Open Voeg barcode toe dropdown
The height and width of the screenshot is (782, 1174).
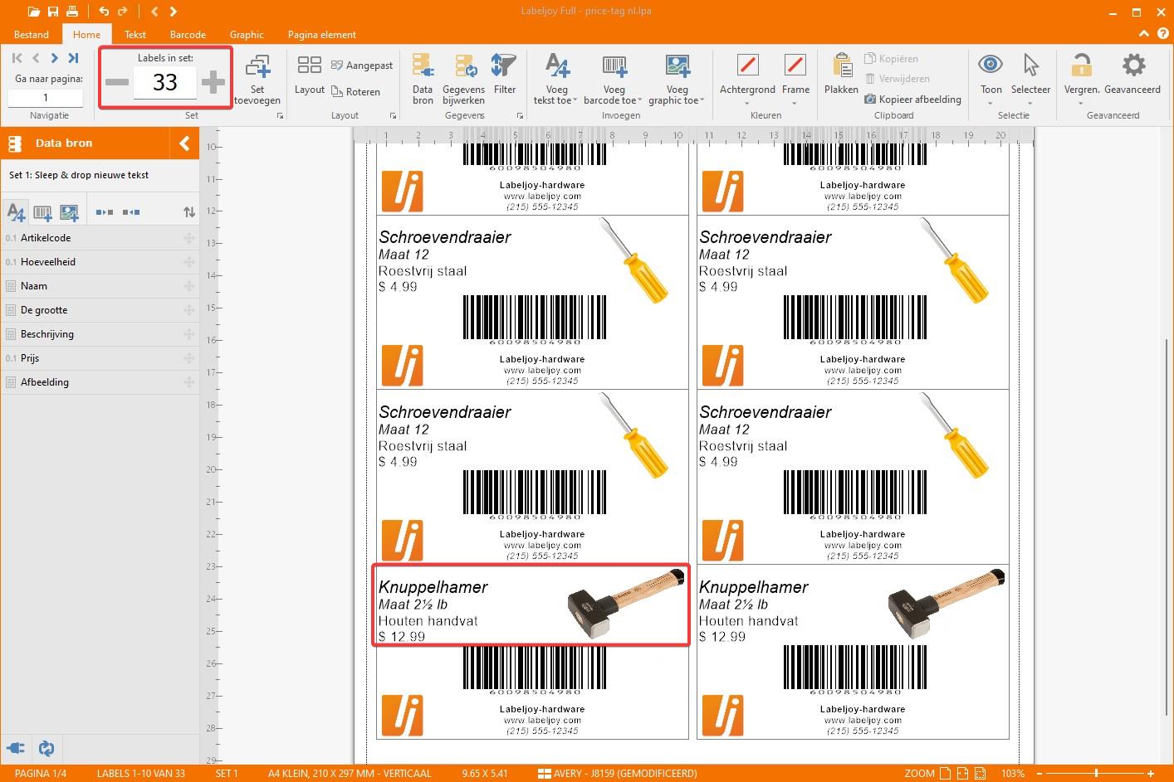614,79
